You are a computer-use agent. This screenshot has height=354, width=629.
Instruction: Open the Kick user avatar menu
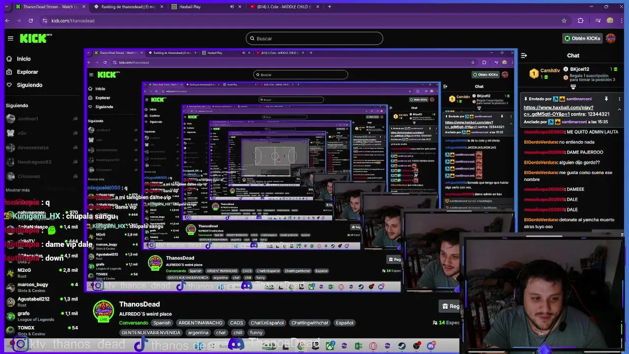coord(611,38)
